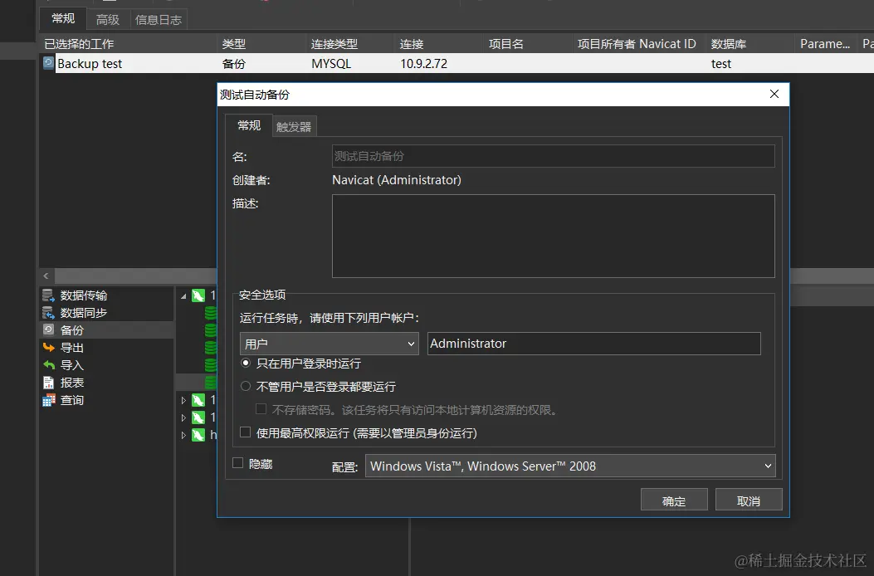Click the horizontal scrollbar left arrow
The height and width of the screenshot is (576, 874).
tap(46, 276)
